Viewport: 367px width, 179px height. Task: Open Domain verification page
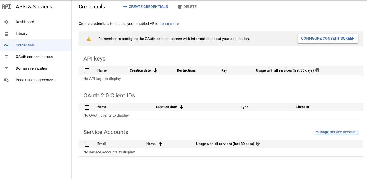coord(36,68)
